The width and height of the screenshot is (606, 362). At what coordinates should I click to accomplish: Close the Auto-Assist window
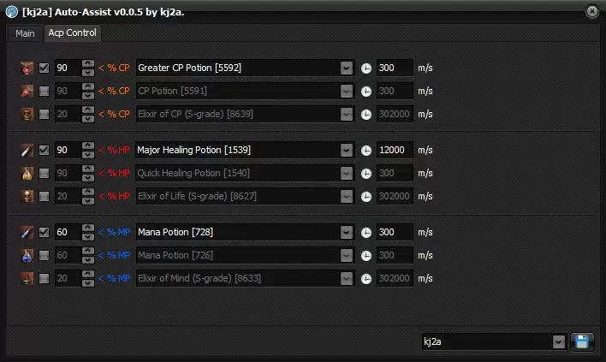591,11
